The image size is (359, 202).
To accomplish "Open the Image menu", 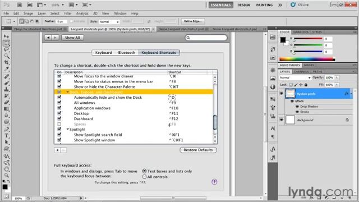I will coord(28,13).
